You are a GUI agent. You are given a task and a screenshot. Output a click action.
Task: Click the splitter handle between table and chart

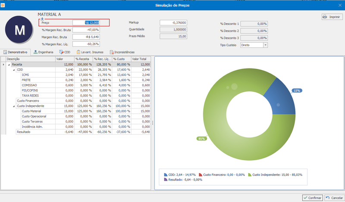point(153,123)
